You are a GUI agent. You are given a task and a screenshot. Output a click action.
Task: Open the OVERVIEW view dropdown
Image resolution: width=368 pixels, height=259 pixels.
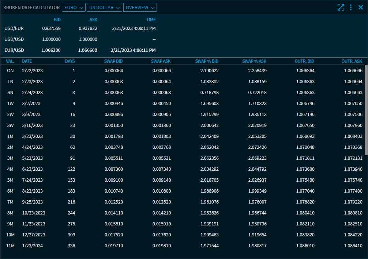tap(140, 7)
